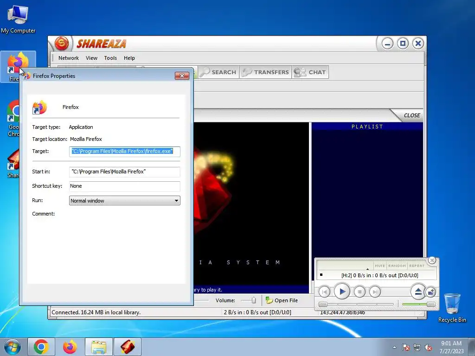Close the mini media player panel
The width and height of the screenshot is (475, 356).
(x=432, y=261)
